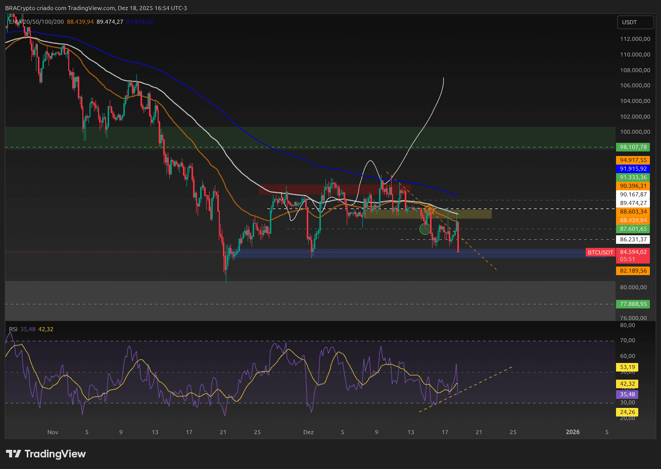Viewport: 661px width, 469px height.
Task: Select the green dotted circle marker on chart
Action: 425,229
